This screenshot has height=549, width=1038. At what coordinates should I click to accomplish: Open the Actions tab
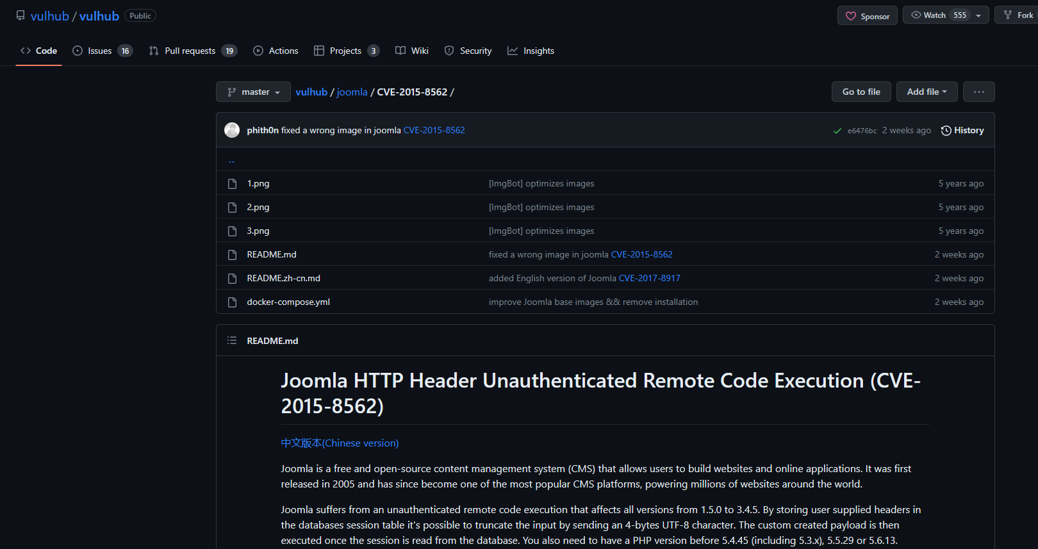tap(276, 51)
